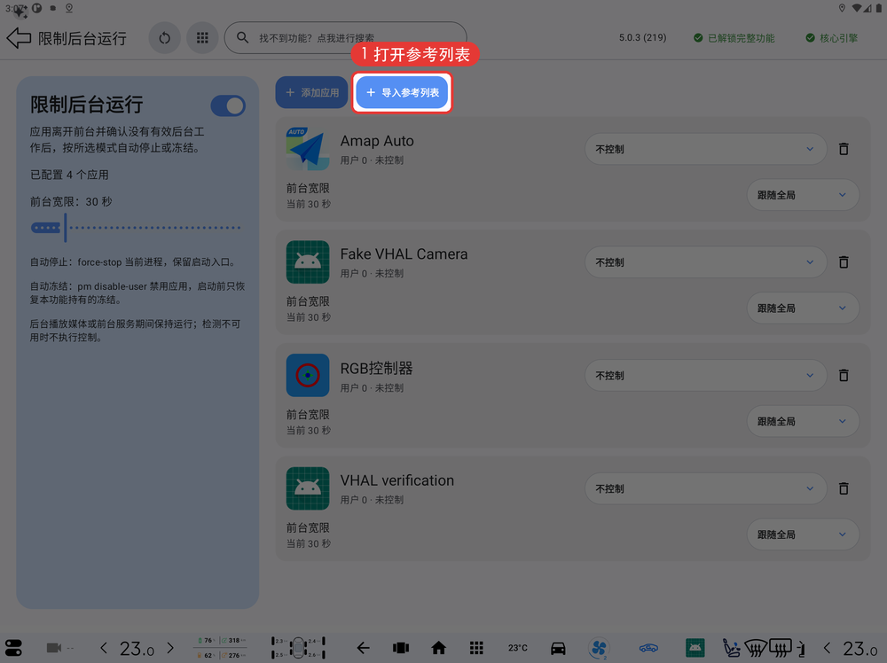887x663 pixels.
Task: Click the 已解锁完整功能 status text
Action: point(741,38)
